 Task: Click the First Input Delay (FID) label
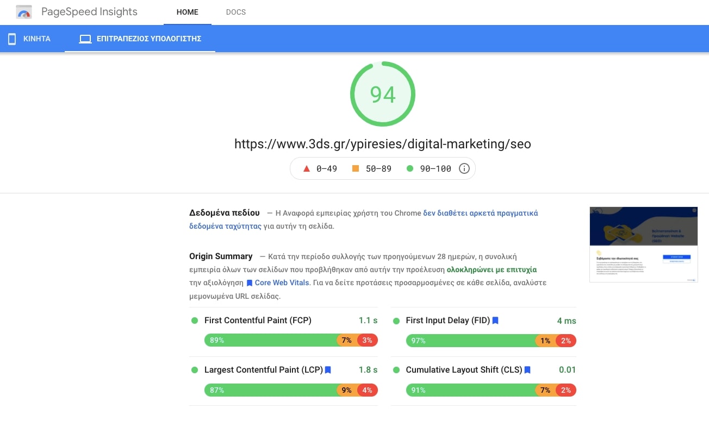[x=448, y=321]
